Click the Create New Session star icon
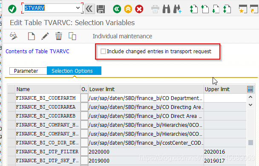 (x=243, y=9)
